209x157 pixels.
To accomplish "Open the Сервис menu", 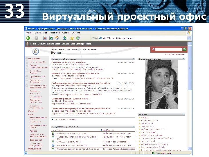I will pos(66,33).
